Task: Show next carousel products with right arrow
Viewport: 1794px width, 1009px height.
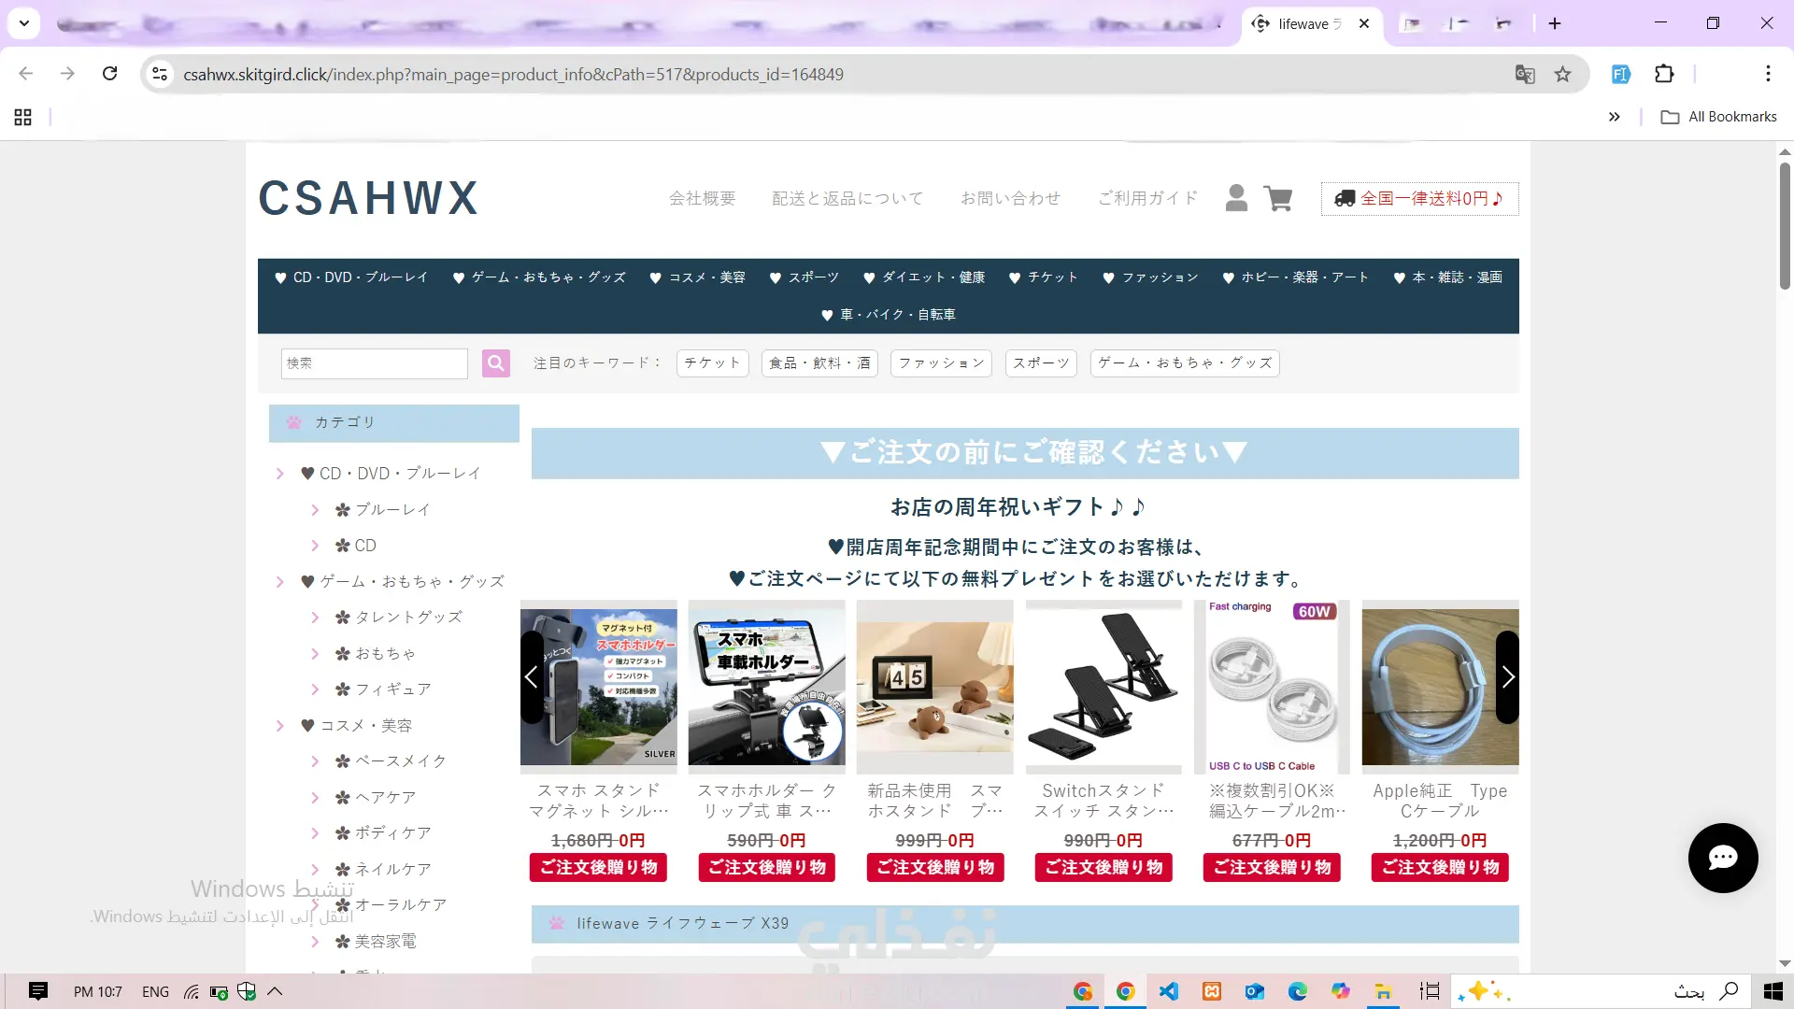Action: point(1507,676)
